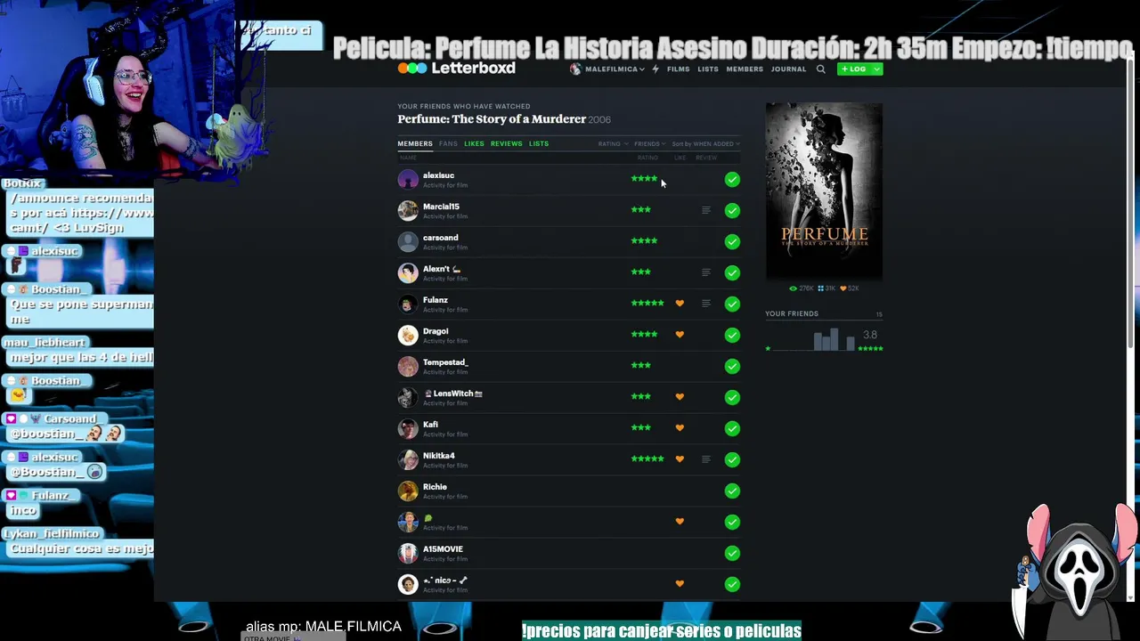Open Members in the top navigation
Image resolution: width=1140 pixels, height=641 pixels.
(x=745, y=69)
